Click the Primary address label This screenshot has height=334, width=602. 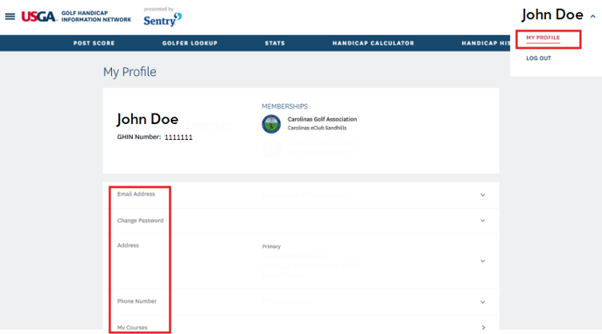coord(271,247)
